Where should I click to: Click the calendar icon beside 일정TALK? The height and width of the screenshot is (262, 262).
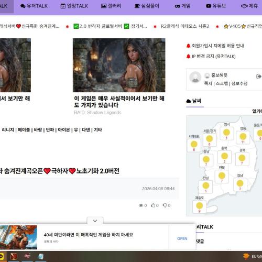click(63, 6)
